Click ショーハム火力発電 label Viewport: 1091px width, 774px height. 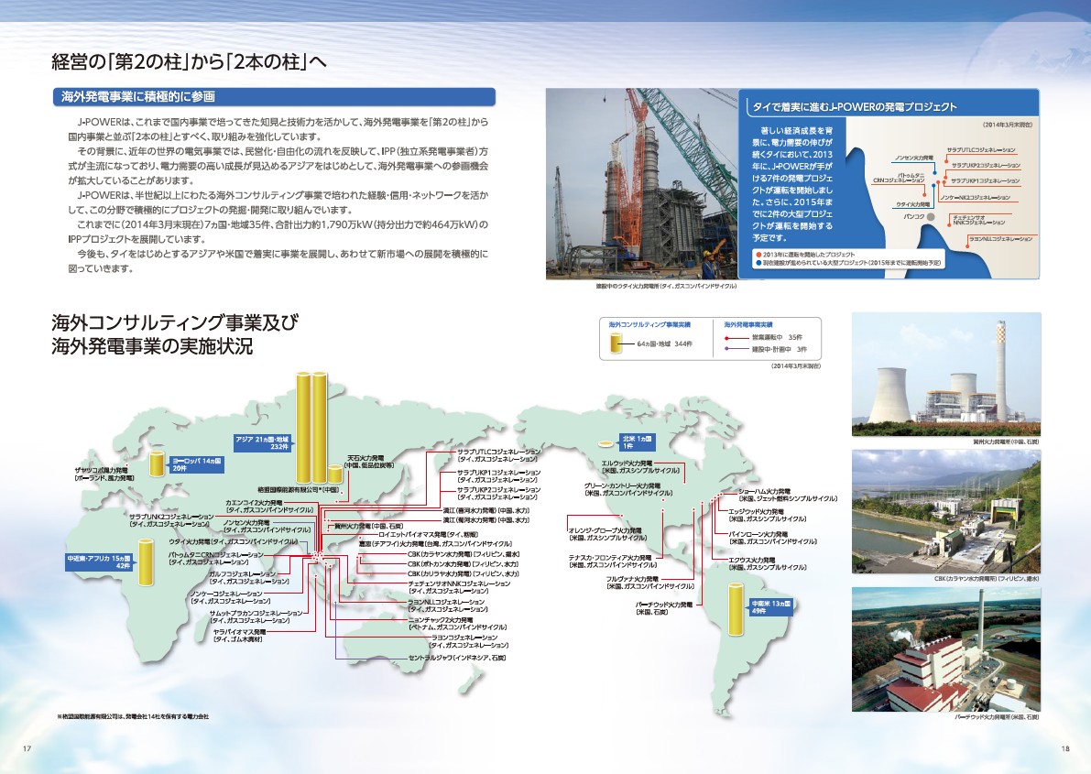787,495
